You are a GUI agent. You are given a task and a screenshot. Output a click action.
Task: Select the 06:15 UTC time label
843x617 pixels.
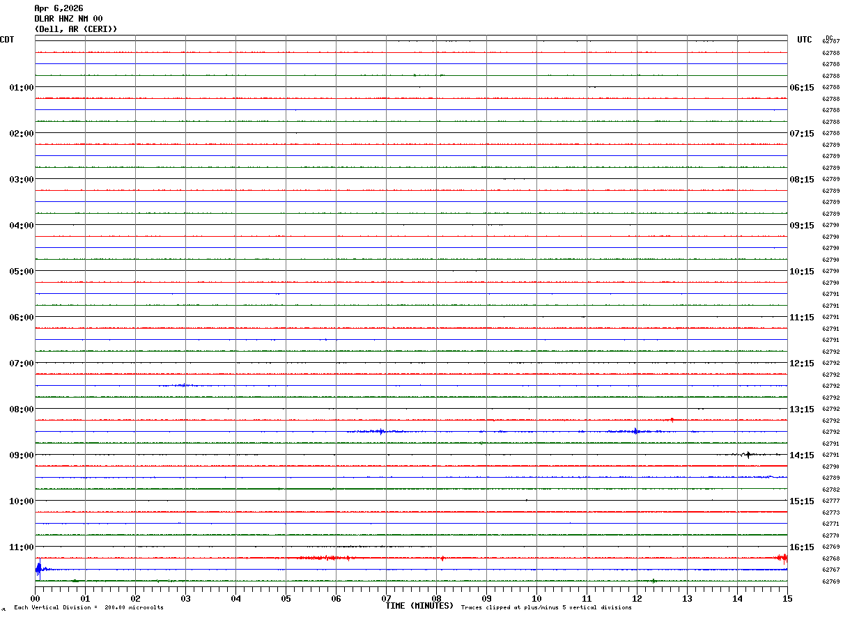pyautogui.click(x=802, y=88)
